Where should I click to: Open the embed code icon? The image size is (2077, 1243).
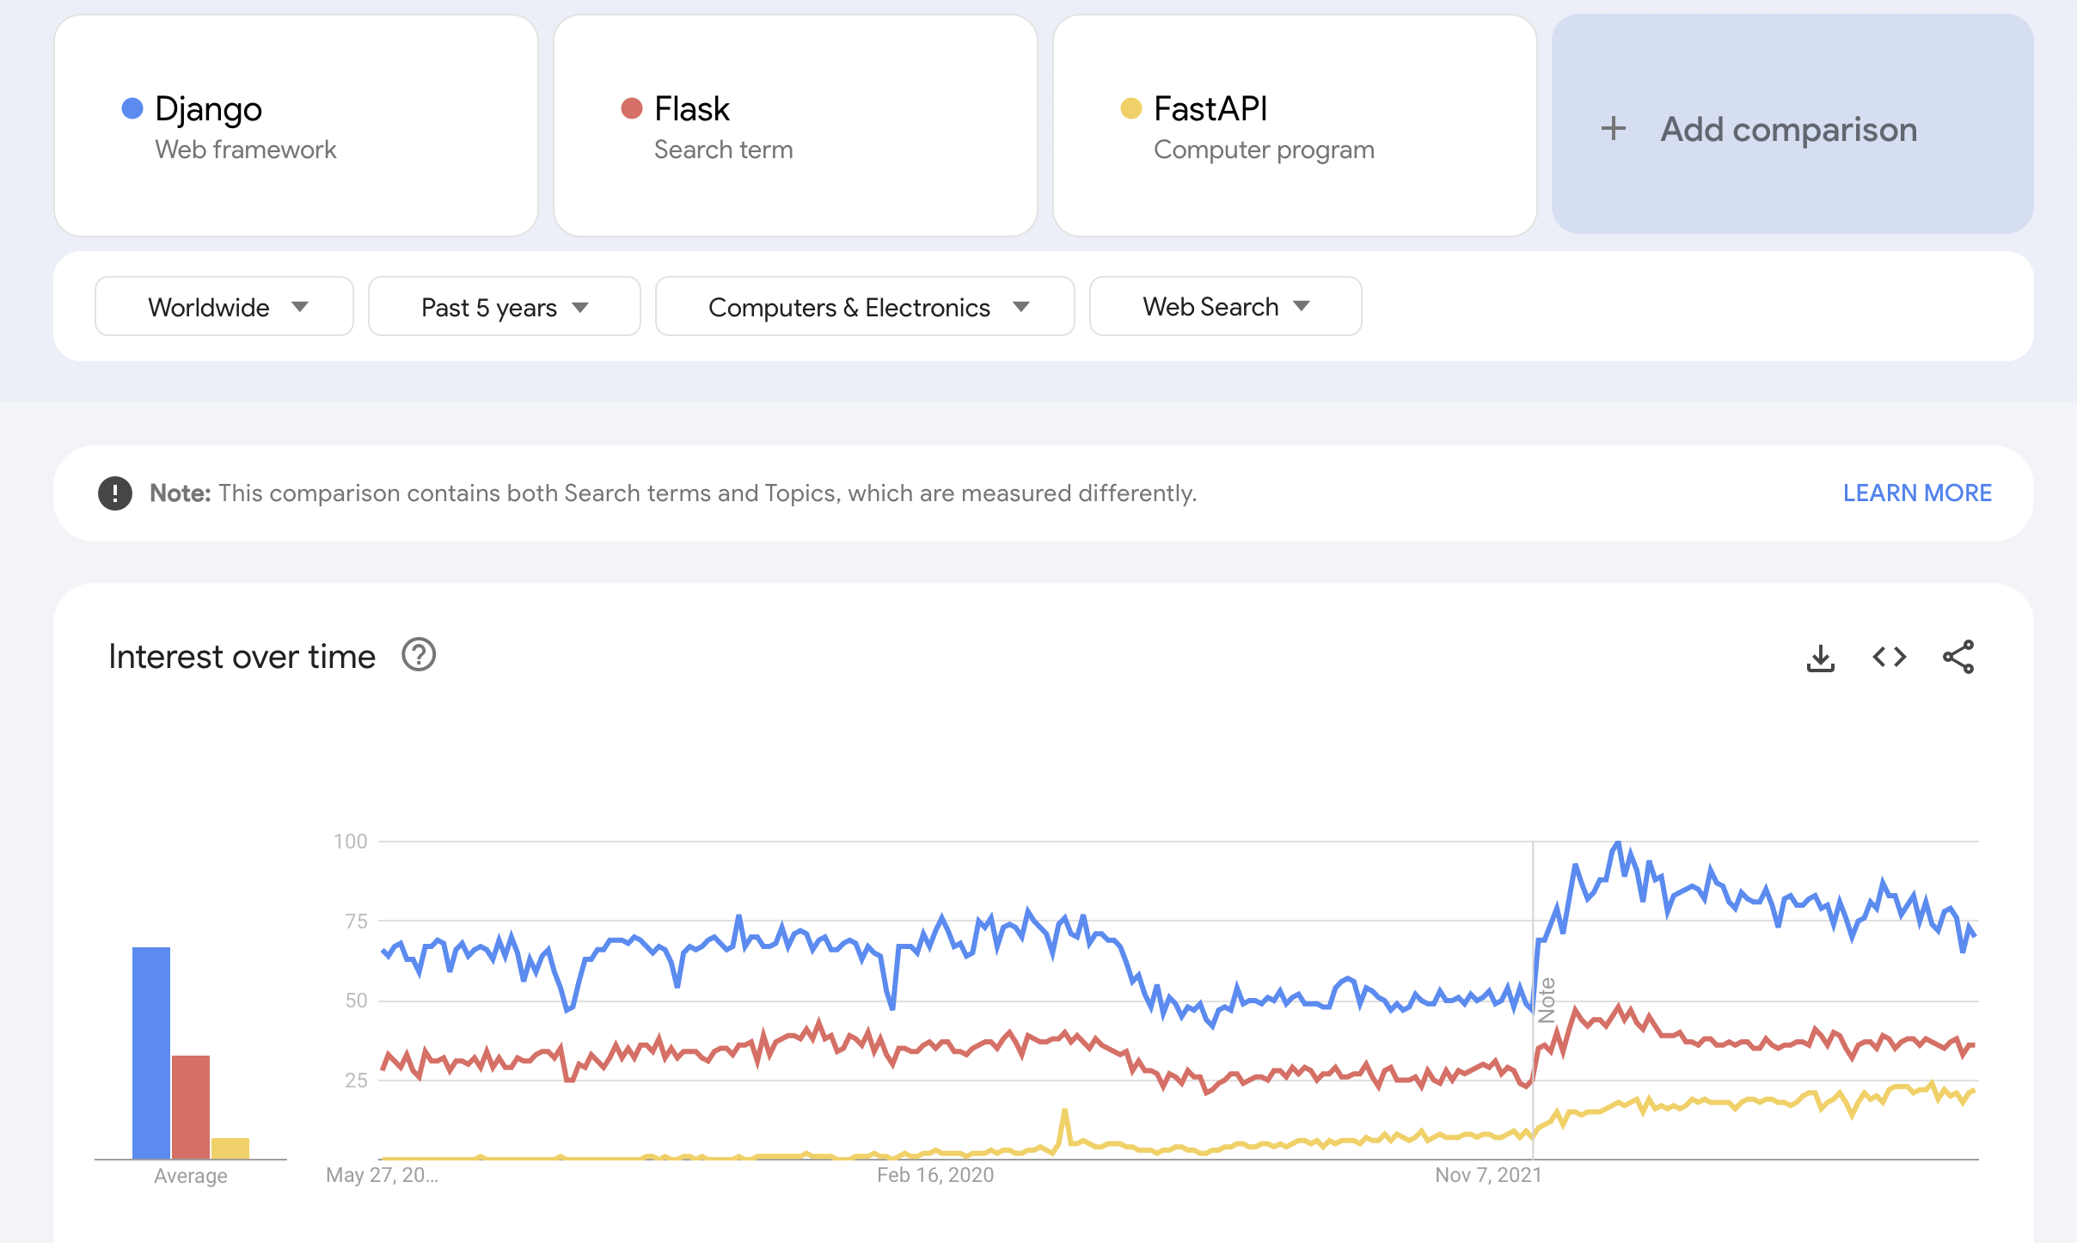pyautogui.click(x=1889, y=658)
